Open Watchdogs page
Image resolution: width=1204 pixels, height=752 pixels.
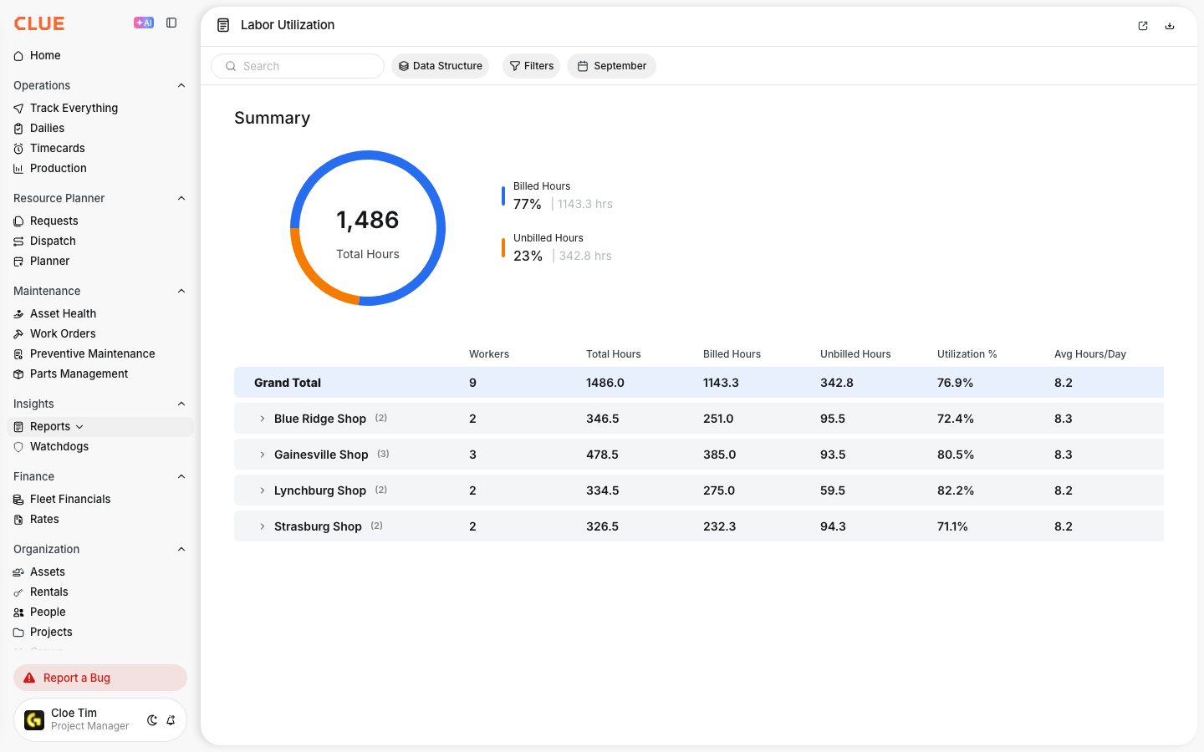point(59,446)
